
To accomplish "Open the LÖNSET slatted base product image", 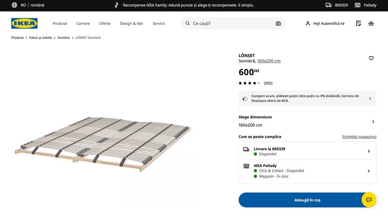I will pos(103,144).
